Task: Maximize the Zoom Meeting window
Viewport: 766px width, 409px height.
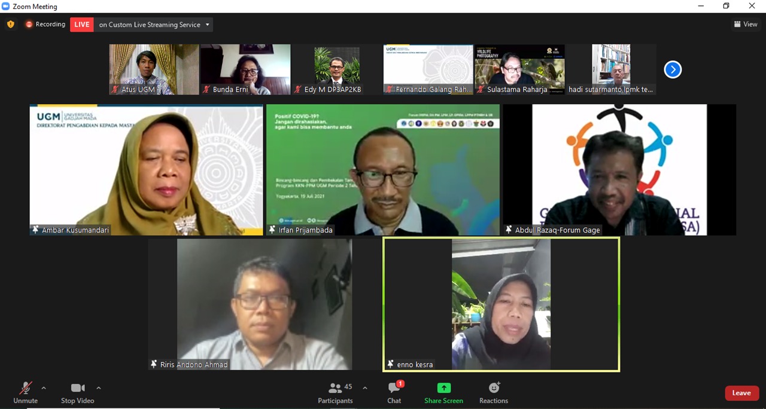Action: click(x=726, y=6)
